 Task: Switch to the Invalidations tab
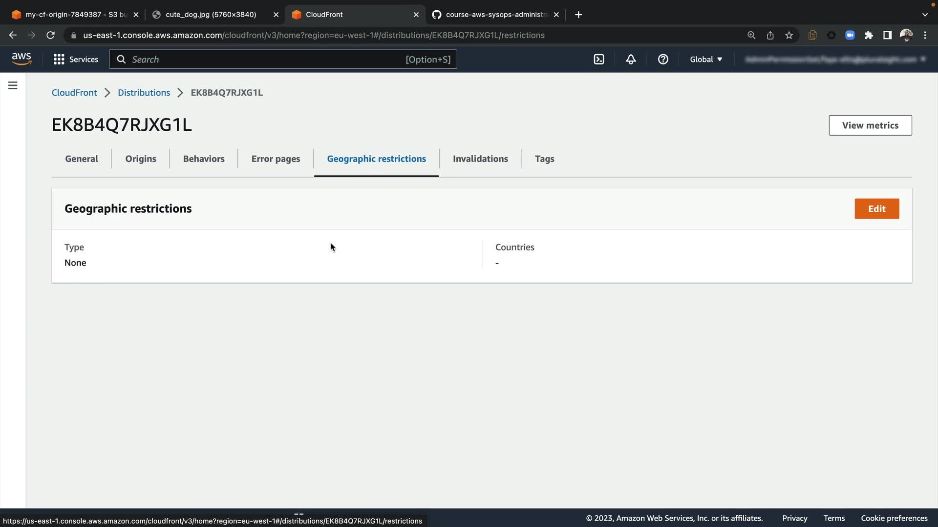(480, 159)
